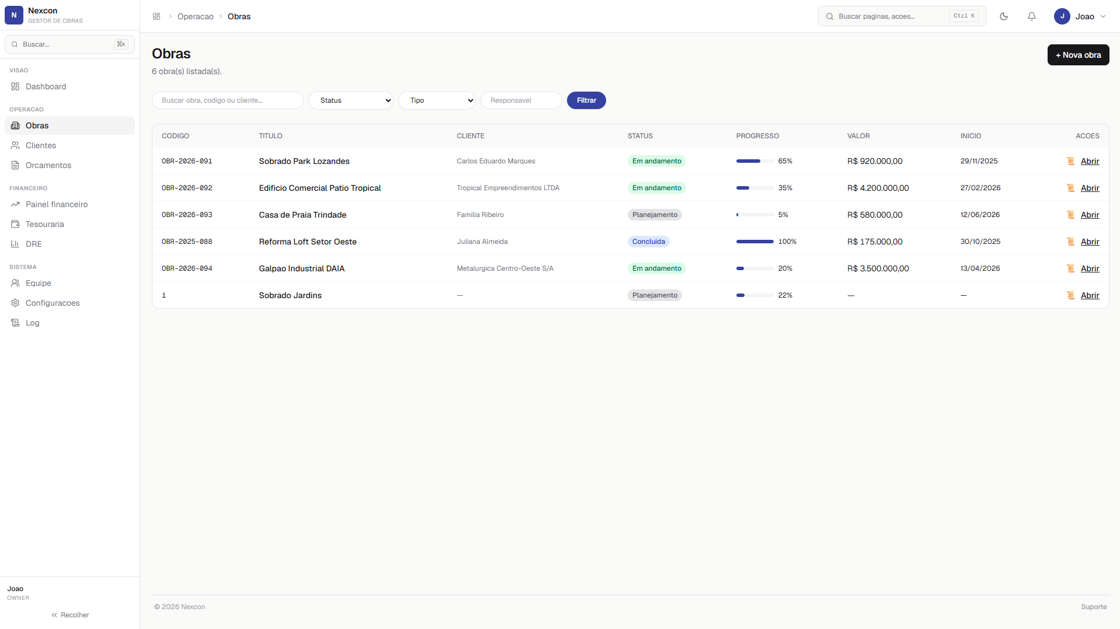Viewport: 1120px width, 629px height.
Task: Click the Log scroll icon
Action: pyautogui.click(x=15, y=323)
